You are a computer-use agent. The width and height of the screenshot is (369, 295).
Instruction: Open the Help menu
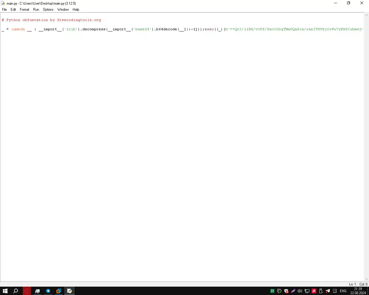[76, 10]
